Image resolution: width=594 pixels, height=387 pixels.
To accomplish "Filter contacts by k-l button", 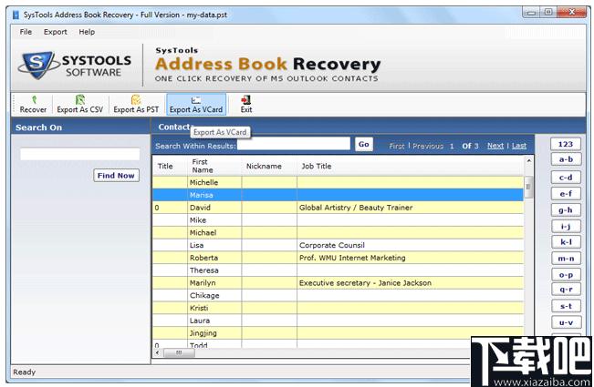I will pyautogui.click(x=566, y=242).
